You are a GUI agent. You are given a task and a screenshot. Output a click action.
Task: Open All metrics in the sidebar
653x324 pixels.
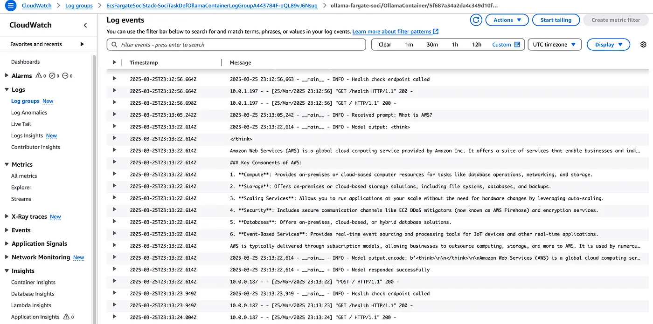(24, 176)
